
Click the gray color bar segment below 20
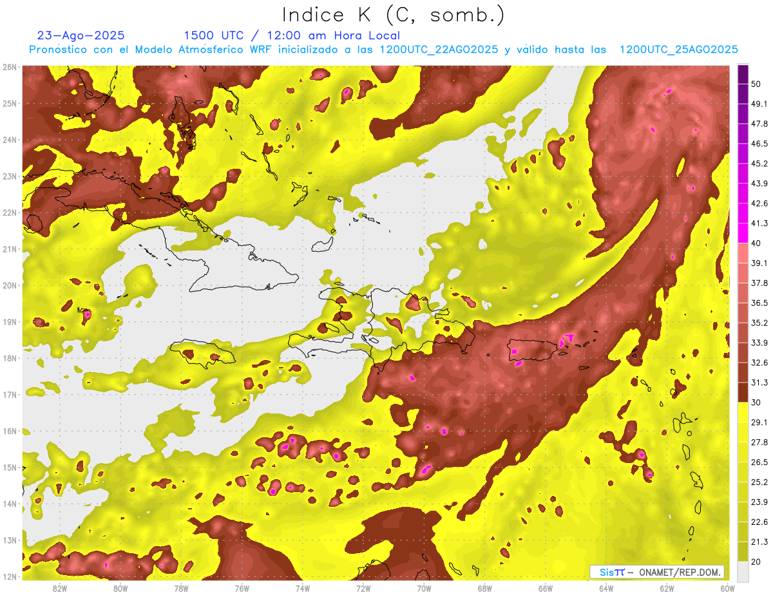click(743, 571)
